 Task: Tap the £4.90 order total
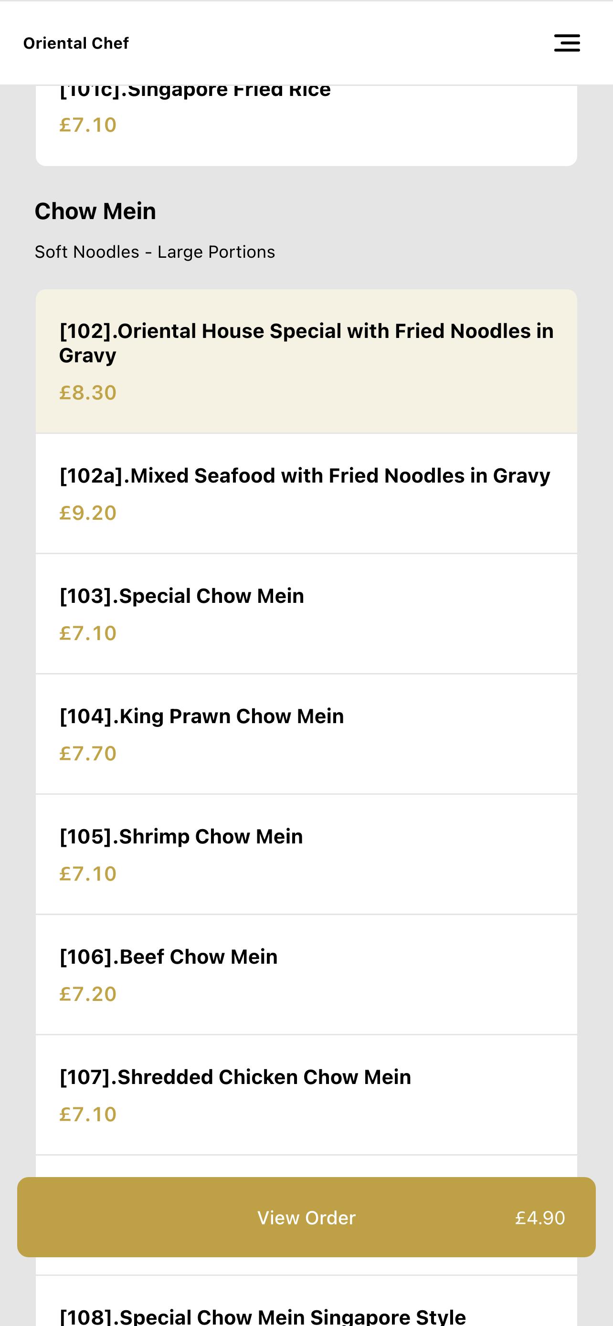pyautogui.click(x=540, y=1217)
